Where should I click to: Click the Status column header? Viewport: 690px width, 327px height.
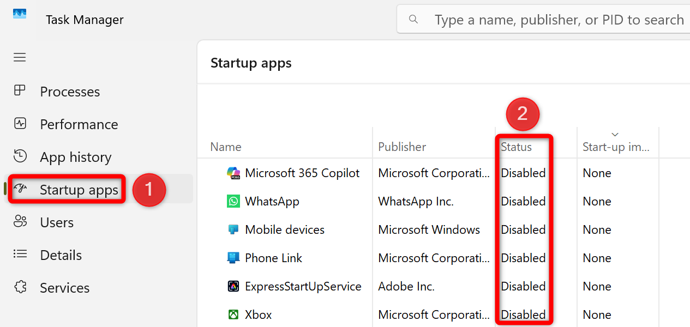click(x=517, y=147)
